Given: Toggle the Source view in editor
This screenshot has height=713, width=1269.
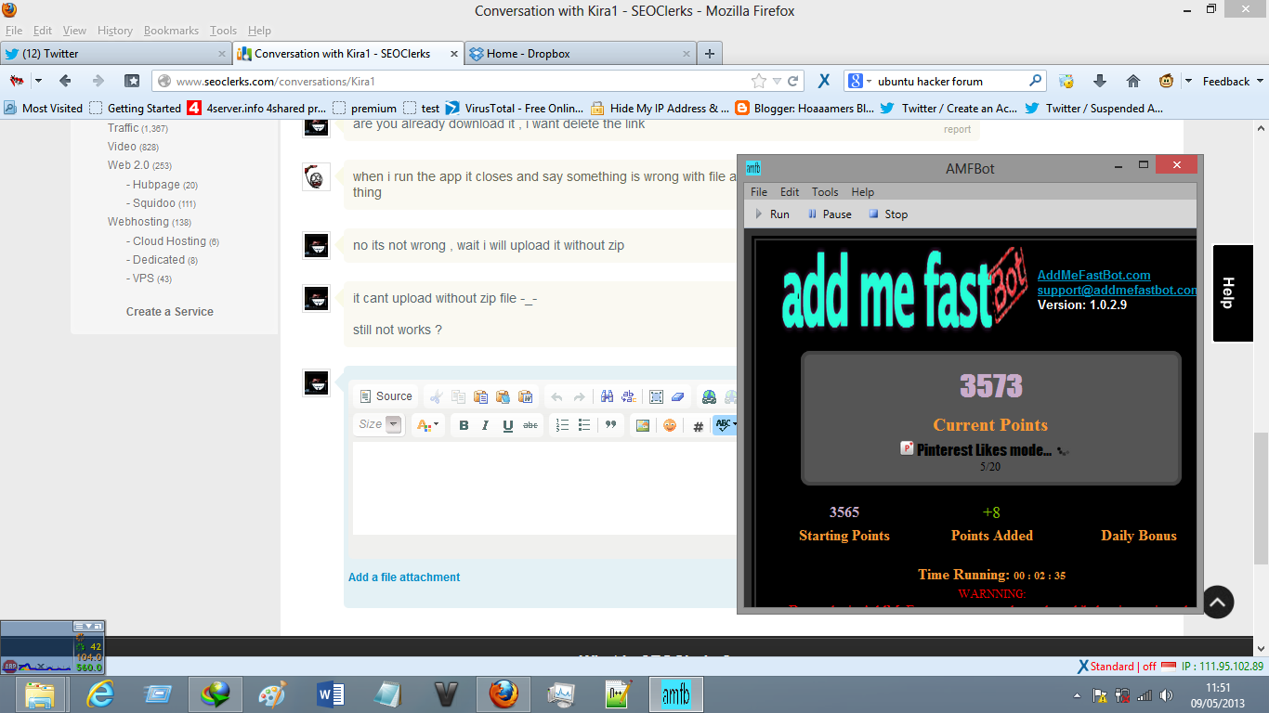Looking at the screenshot, I should [386, 396].
